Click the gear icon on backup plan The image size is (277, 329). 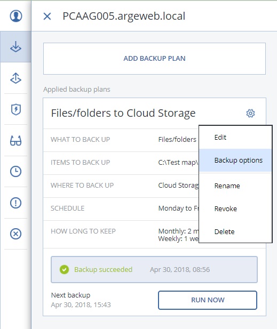coord(250,113)
